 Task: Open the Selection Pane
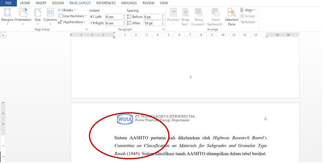click(232, 17)
